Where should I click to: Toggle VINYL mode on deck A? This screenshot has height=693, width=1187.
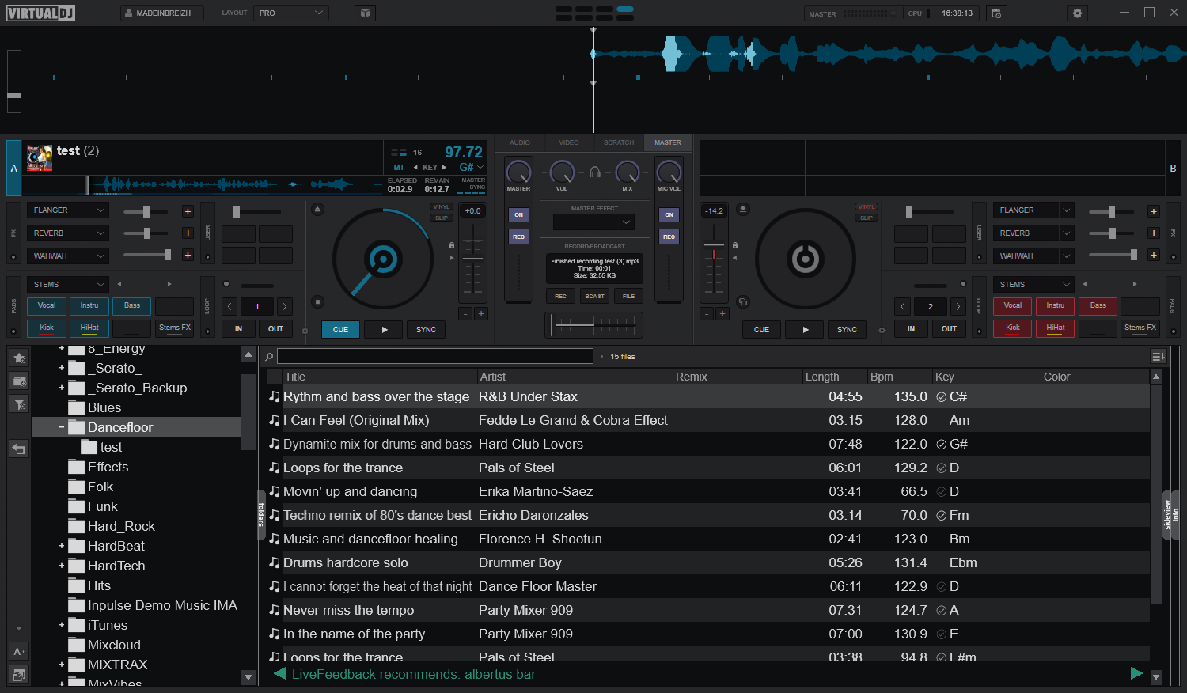(x=441, y=207)
